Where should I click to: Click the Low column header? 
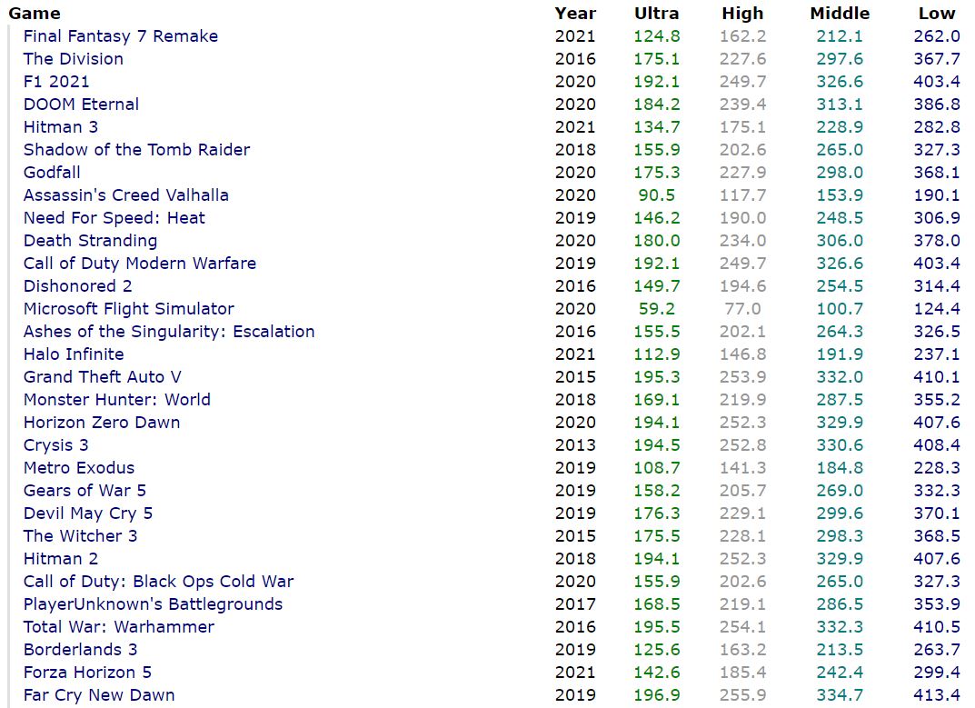pos(937,13)
